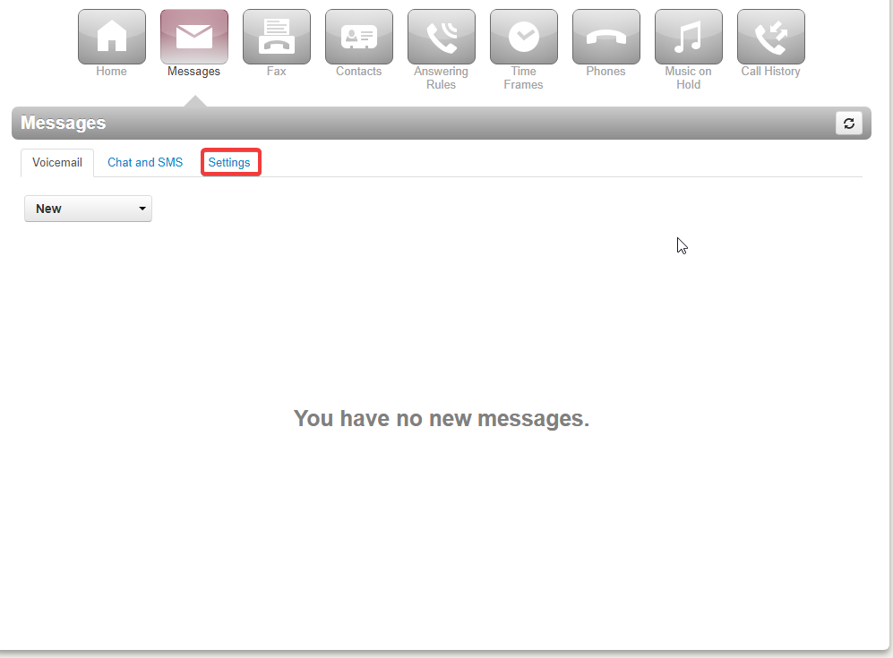Click the "Call History" text label
The width and height of the screenshot is (893, 658).
point(770,72)
